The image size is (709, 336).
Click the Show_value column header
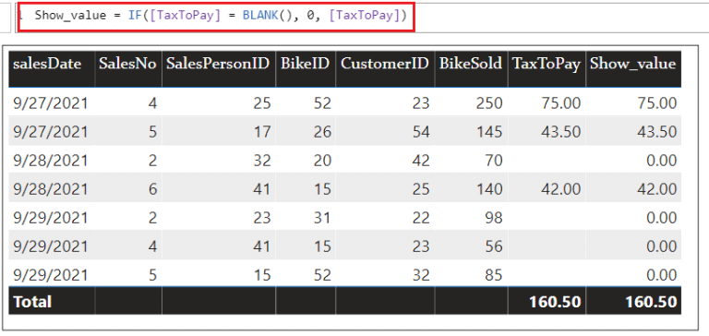point(632,64)
